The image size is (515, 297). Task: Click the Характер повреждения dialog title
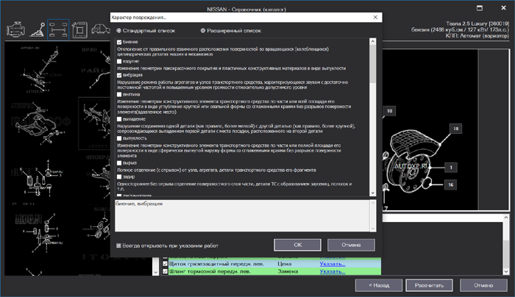[x=138, y=18]
